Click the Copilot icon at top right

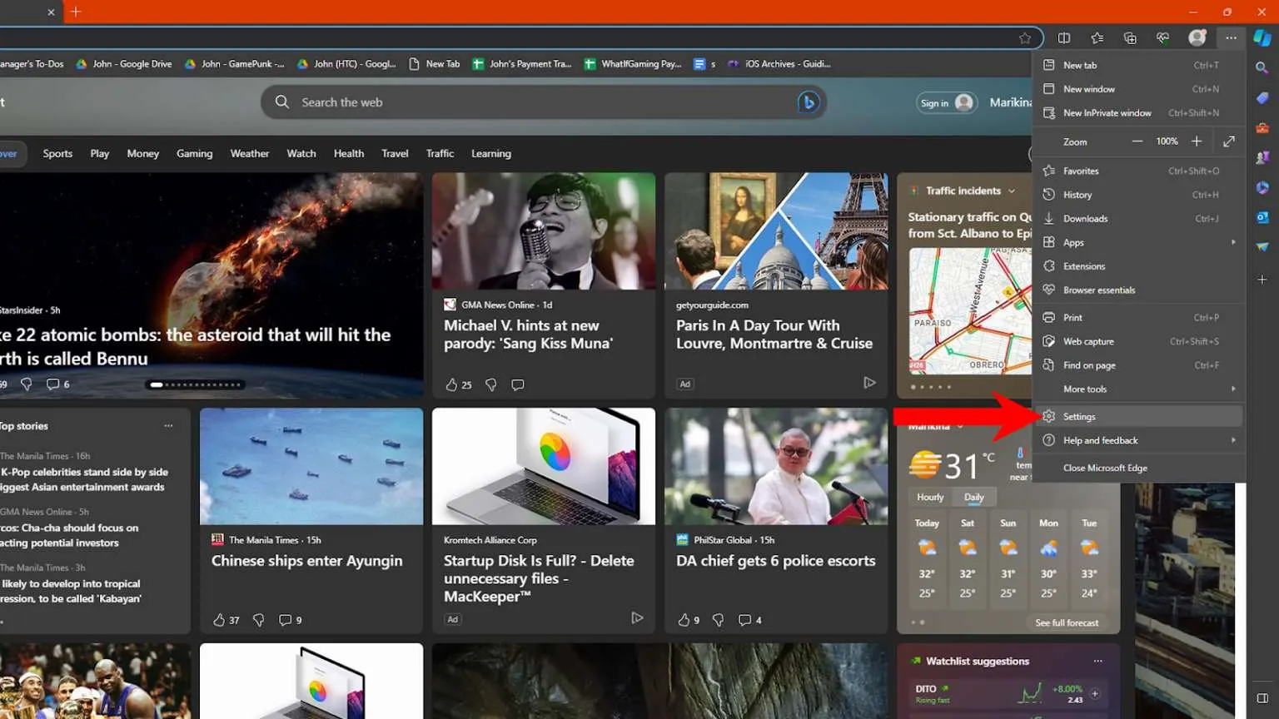tap(1262, 38)
